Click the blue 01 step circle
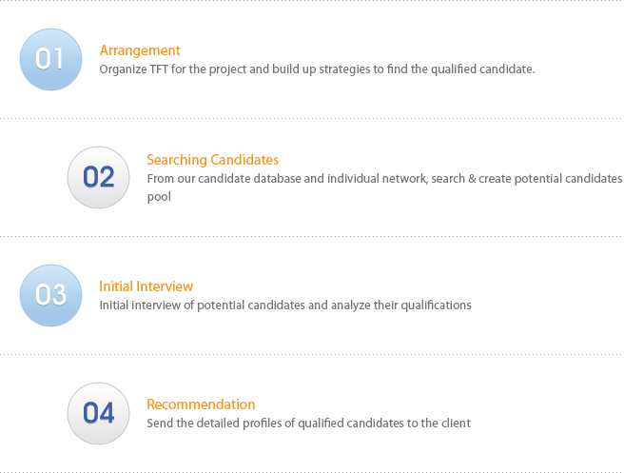624x473 pixels. [x=51, y=59]
